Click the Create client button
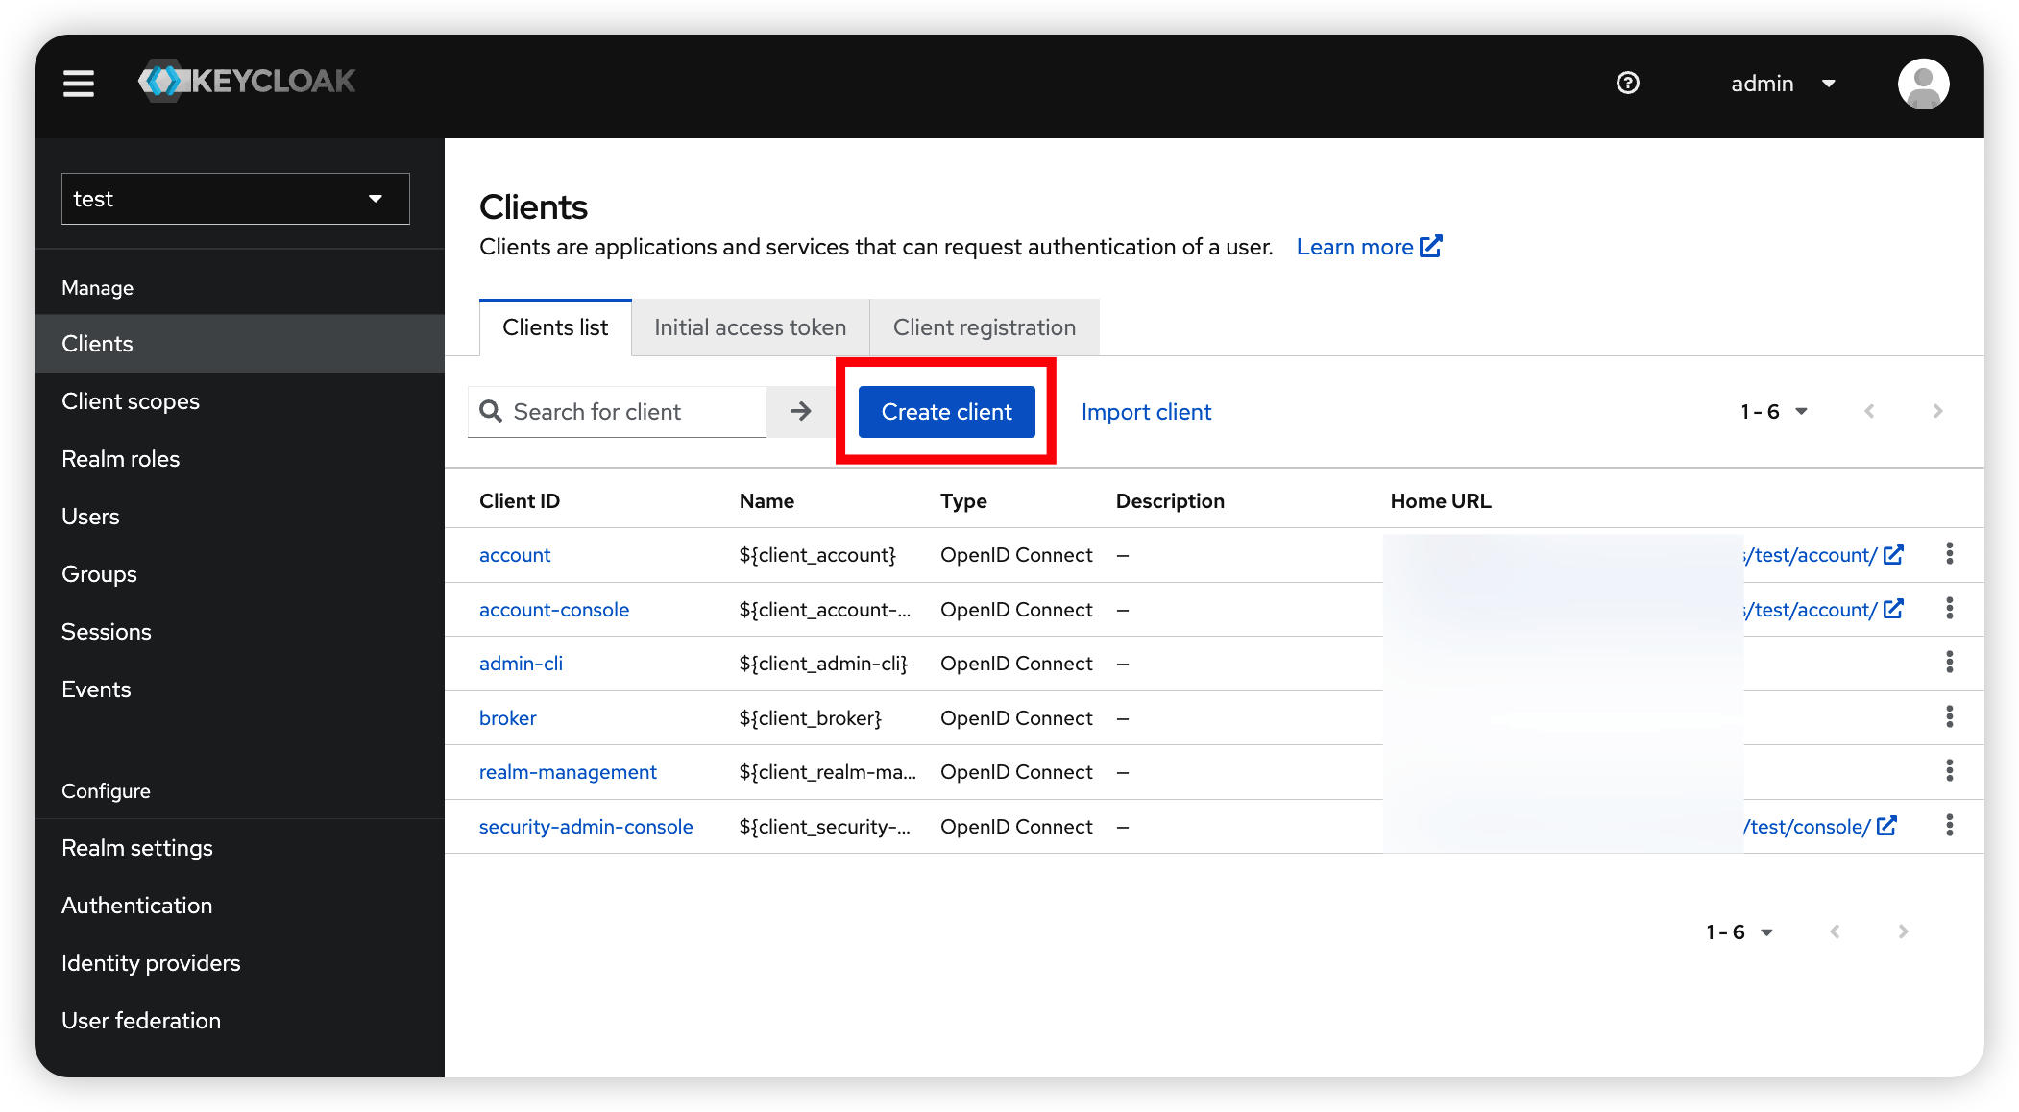The image size is (2019, 1112). click(x=946, y=412)
